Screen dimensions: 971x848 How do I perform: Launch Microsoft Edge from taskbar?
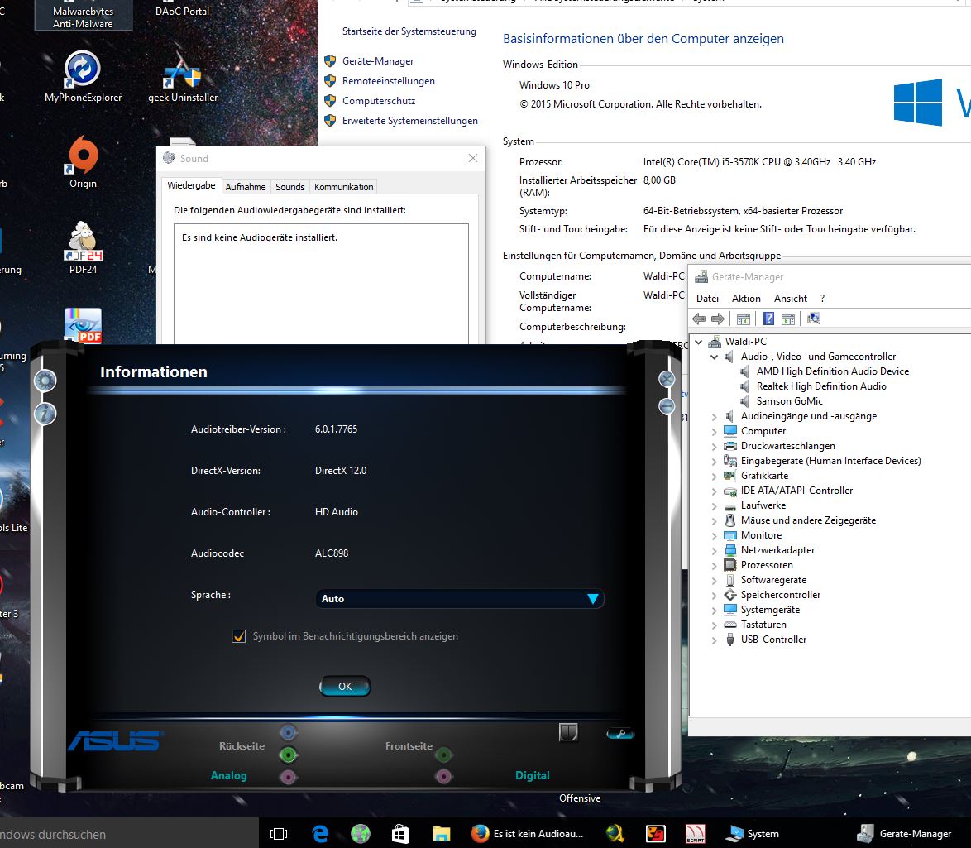point(320,834)
